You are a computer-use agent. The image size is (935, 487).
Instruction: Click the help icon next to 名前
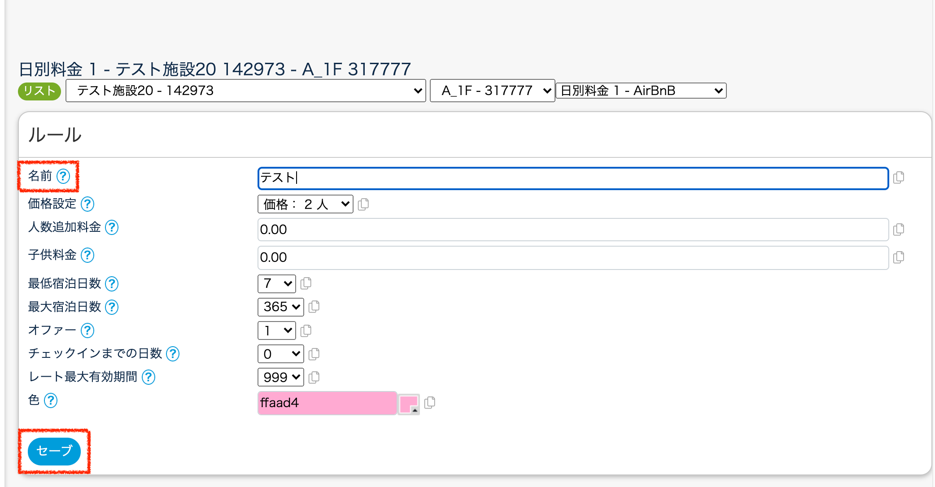63,176
